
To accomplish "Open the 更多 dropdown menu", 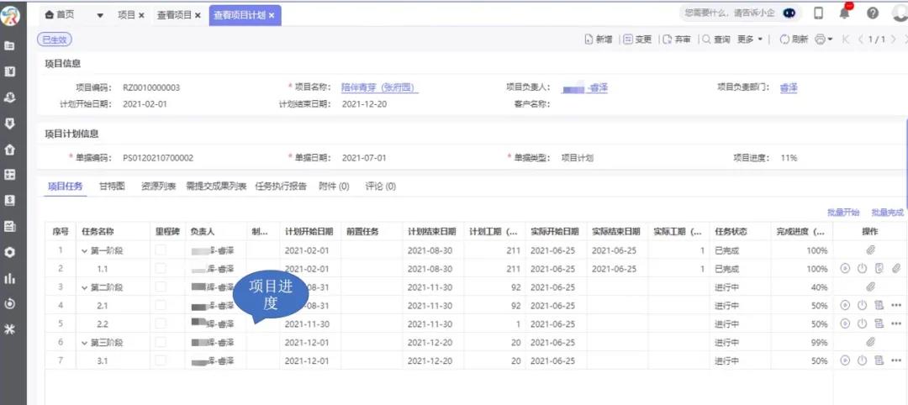I will tap(751, 39).
